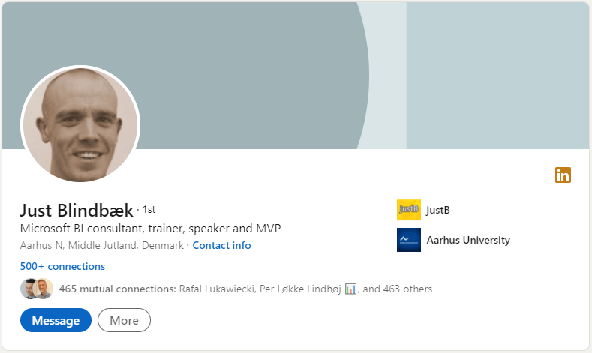Click the profile name Just Blindbæk
The width and height of the screenshot is (592, 353).
point(77,210)
